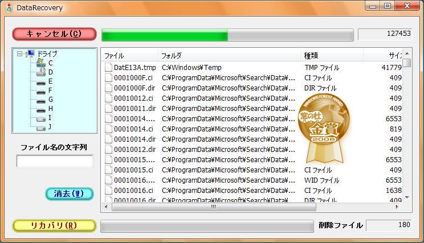Select drive C icon in tree
This screenshot has width=424, height=243.
tap(41, 63)
